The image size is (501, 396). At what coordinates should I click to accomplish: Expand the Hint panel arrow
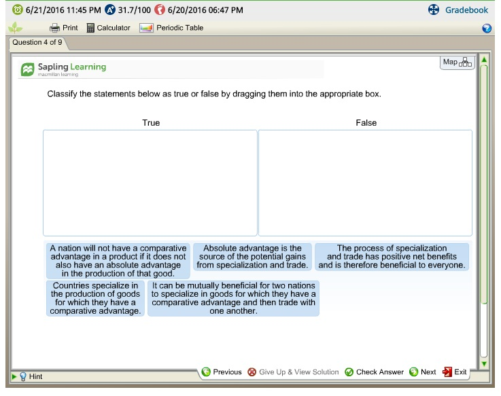click(14, 376)
